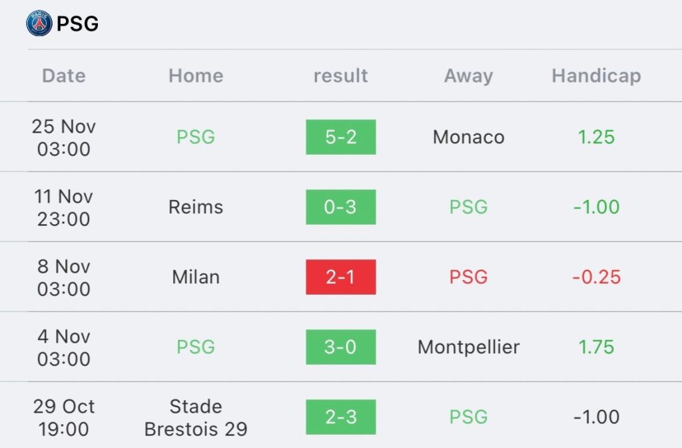
Task: Open the PSG team title
Action: coord(78,23)
